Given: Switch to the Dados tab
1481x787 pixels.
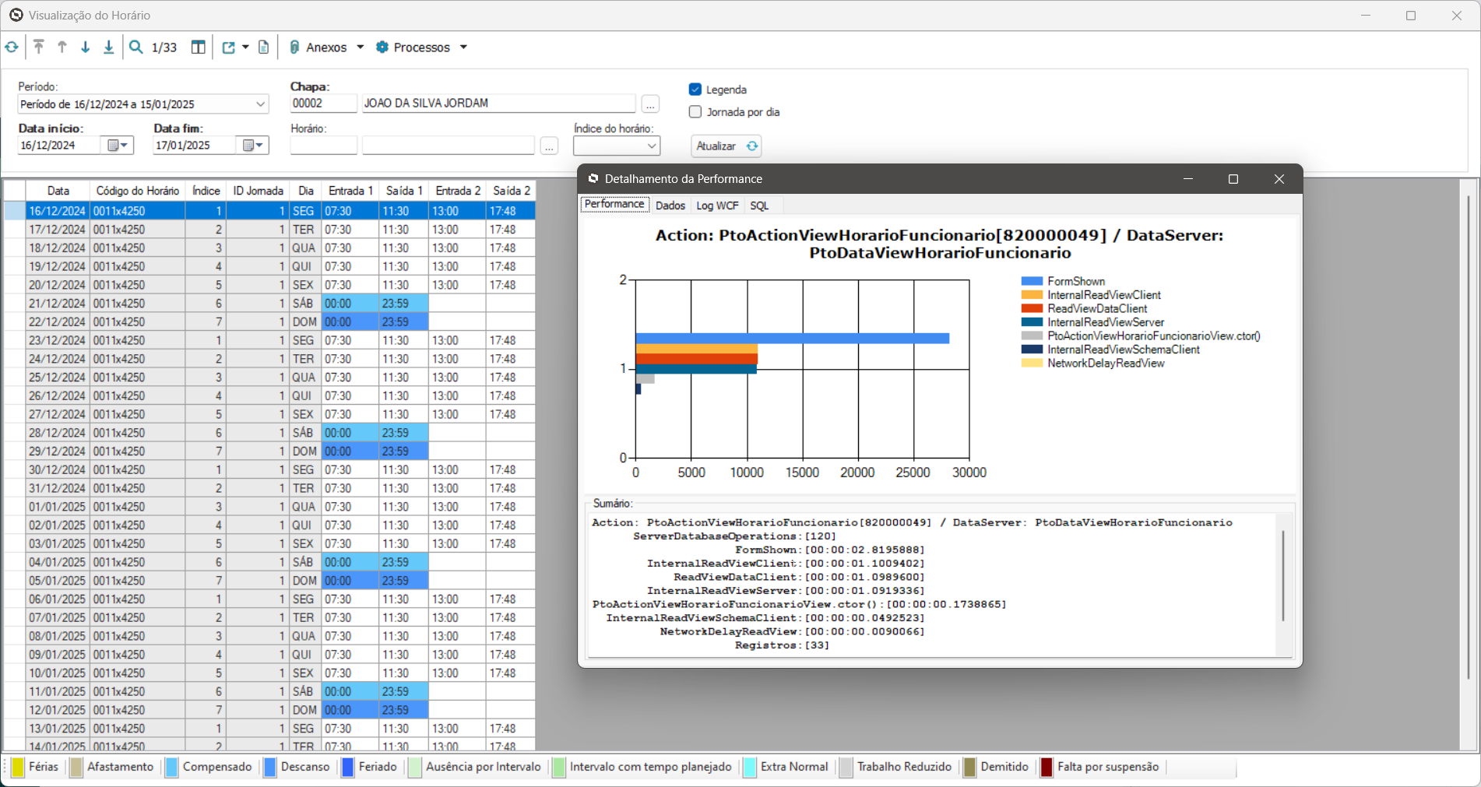Looking at the screenshot, I should (x=670, y=206).
